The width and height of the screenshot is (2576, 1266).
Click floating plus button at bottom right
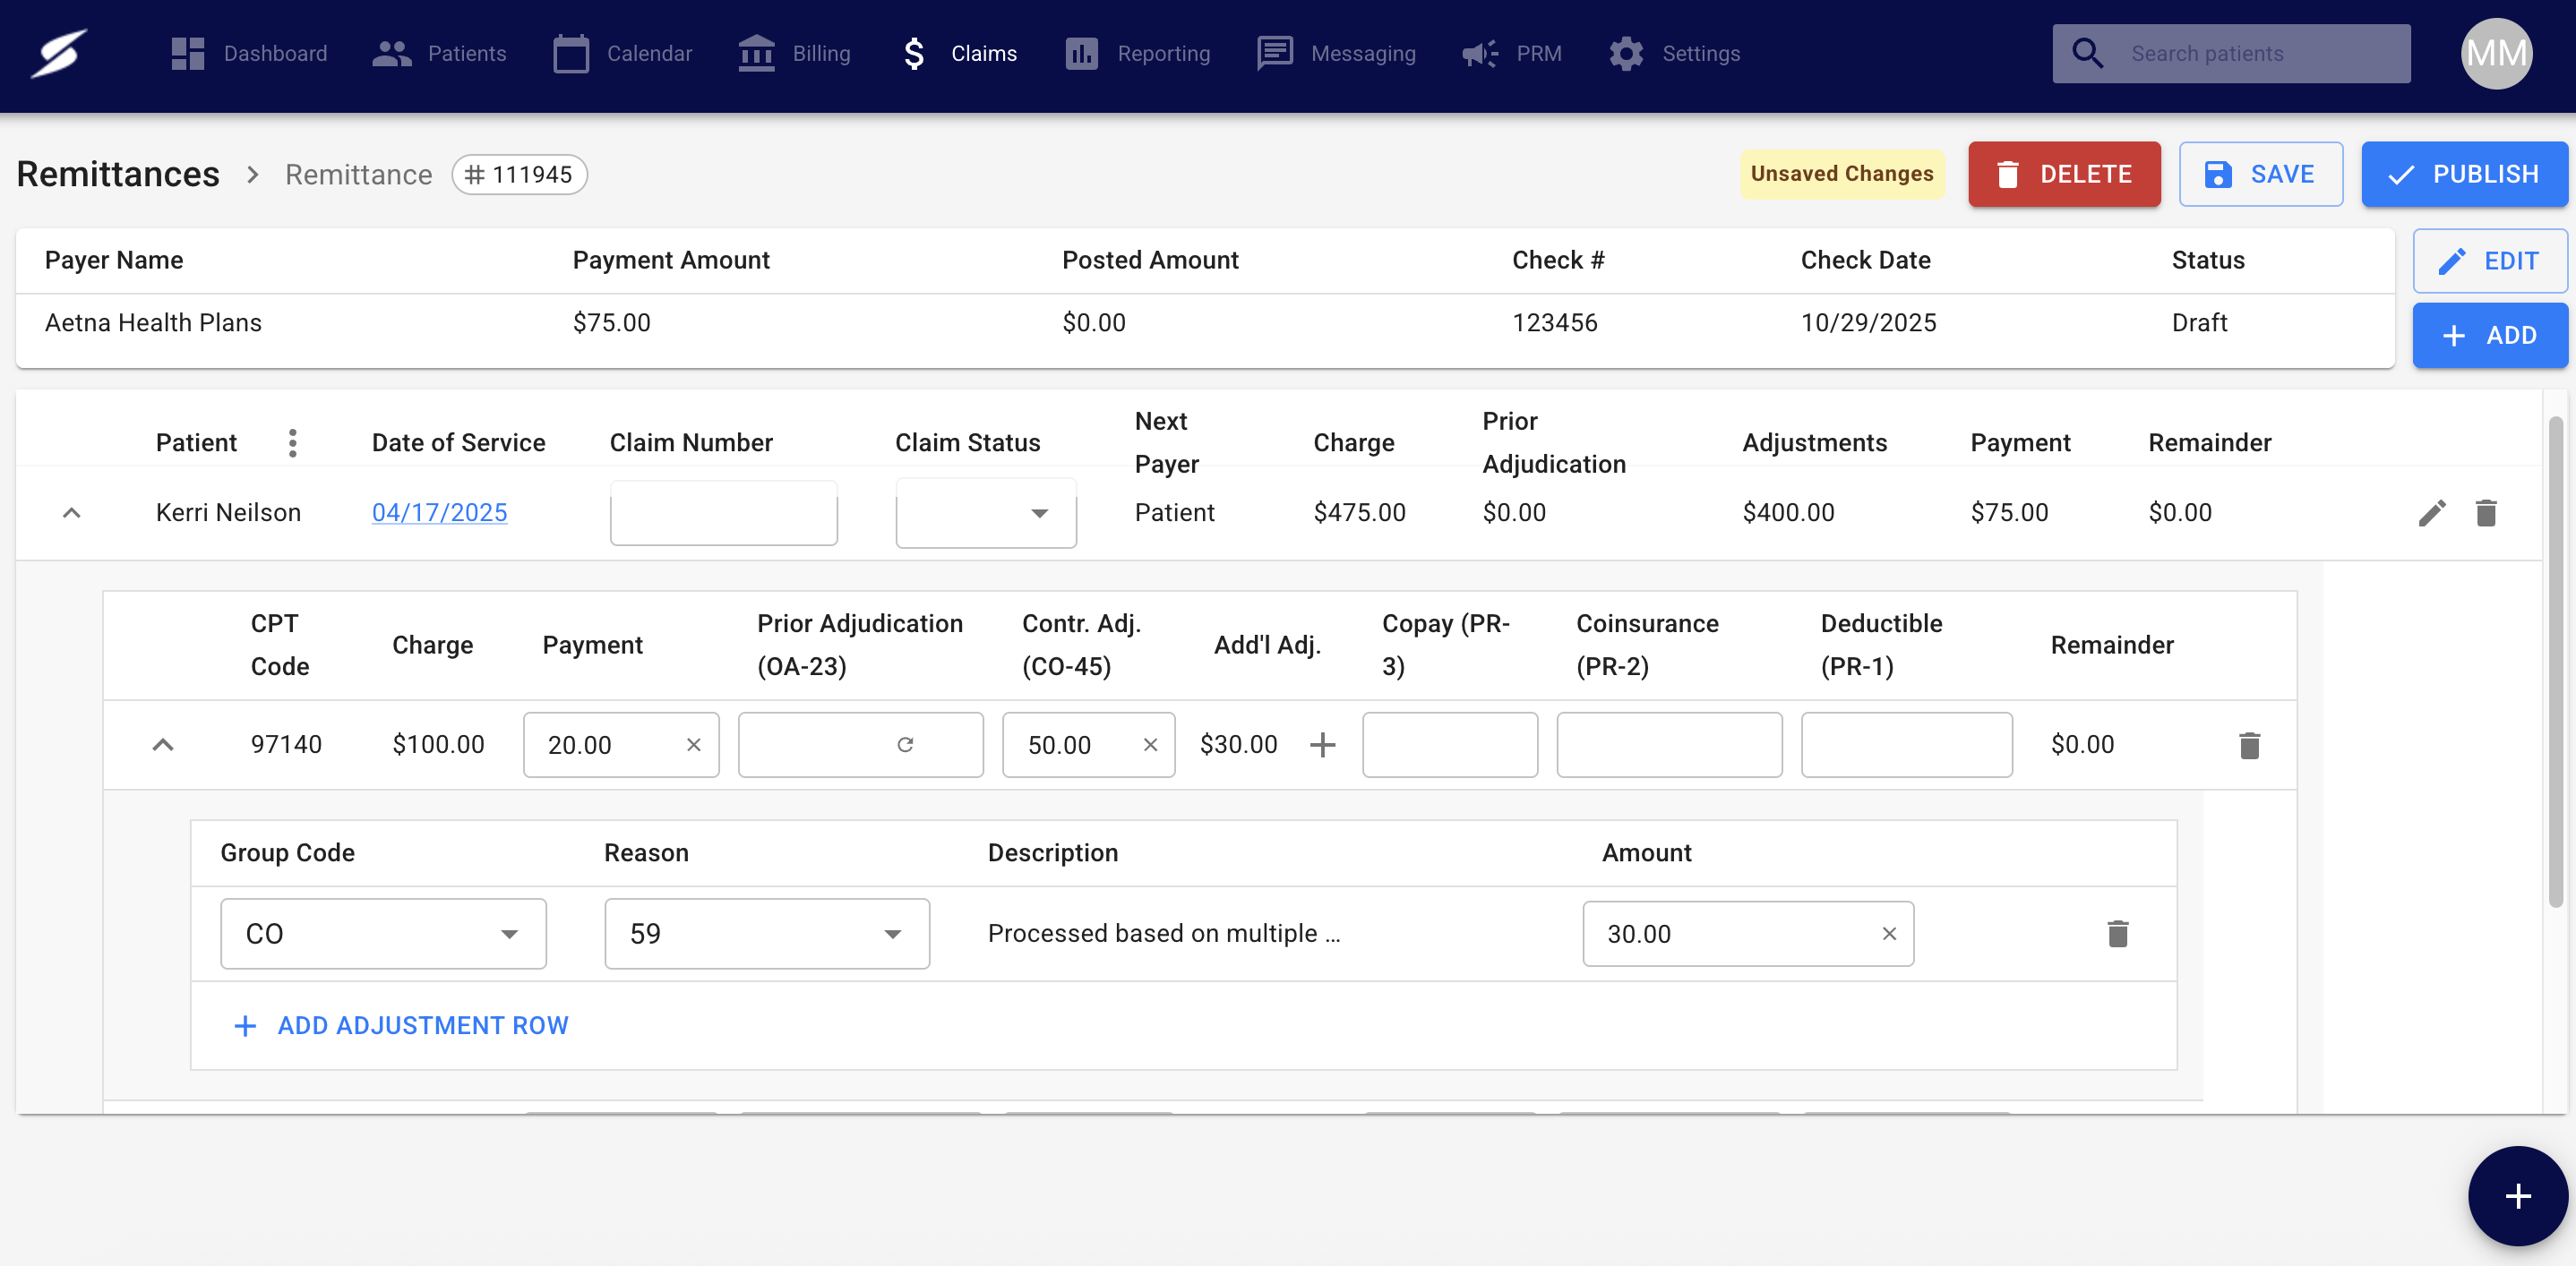2517,1195
